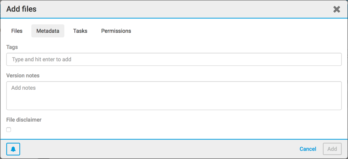The width and height of the screenshot is (348, 159).
Task: Toggle notifications with the blue bell button
Action: [13, 149]
